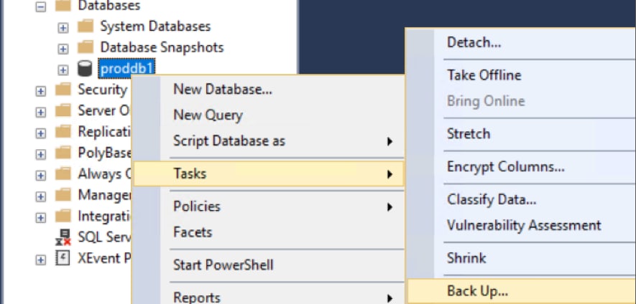Image resolution: width=636 pixels, height=304 pixels.
Task: Choose Back Up... from Tasks submenu
Action: point(477,291)
